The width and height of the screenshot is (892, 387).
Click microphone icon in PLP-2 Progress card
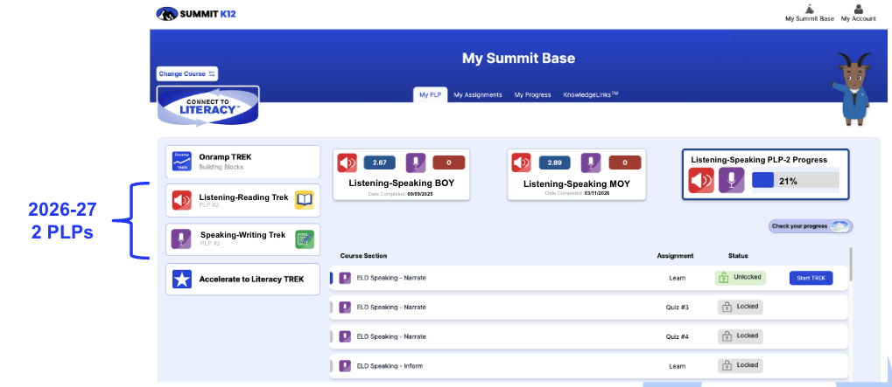[x=732, y=181]
